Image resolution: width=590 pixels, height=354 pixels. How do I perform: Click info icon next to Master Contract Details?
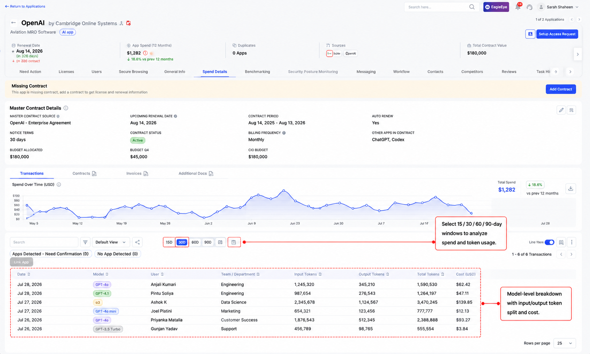[66, 108]
